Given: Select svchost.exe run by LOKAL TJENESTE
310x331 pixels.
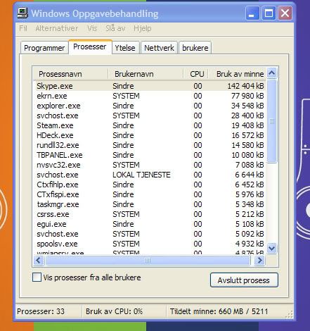Looking at the screenshot, I should [x=150, y=175].
